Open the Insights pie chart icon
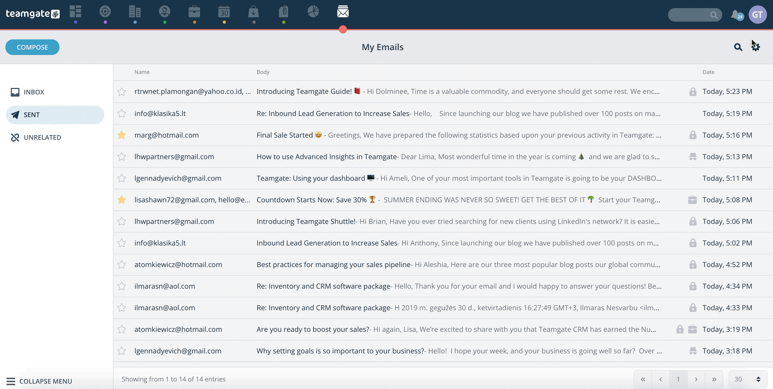This screenshot has height=389, width=773. coord(313,12)
